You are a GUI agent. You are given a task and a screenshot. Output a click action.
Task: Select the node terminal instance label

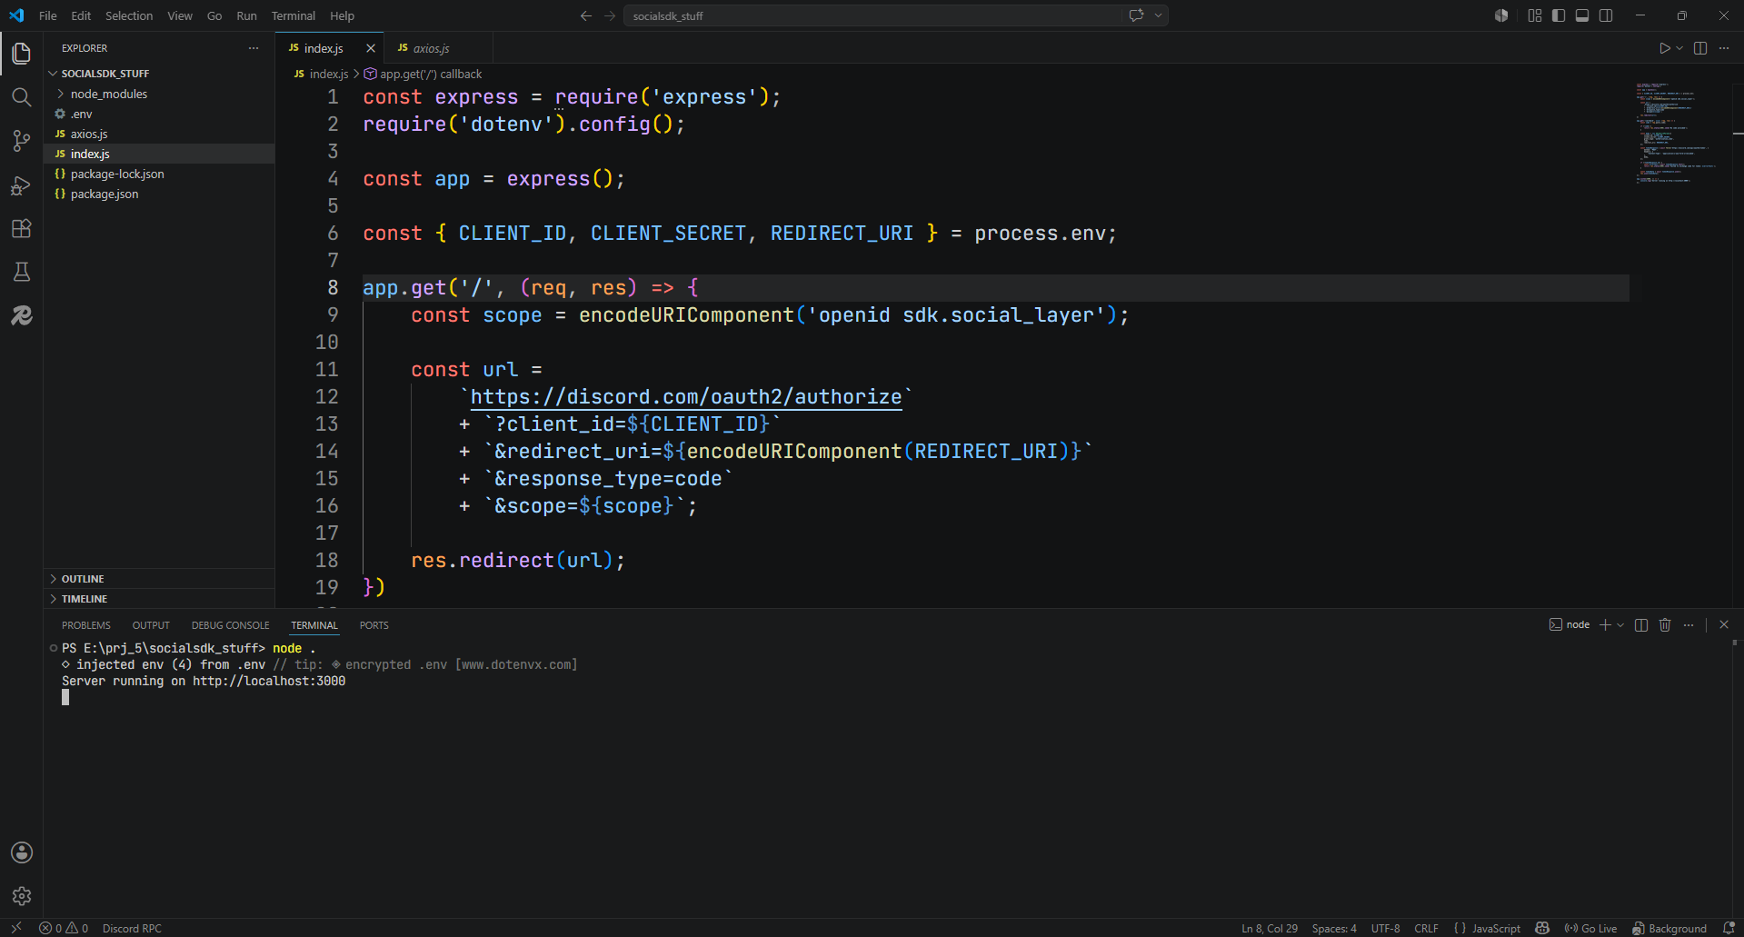pos(1570,624)
